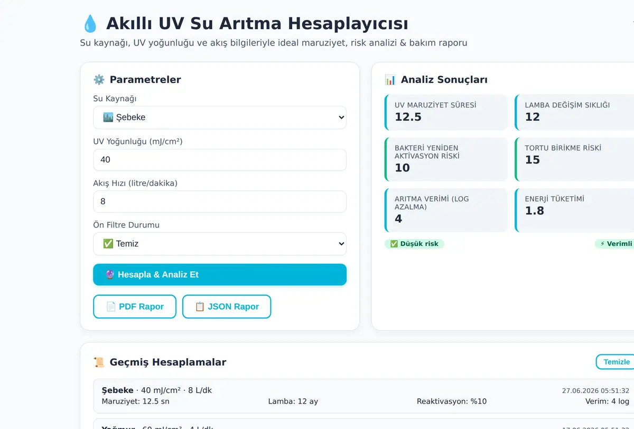Click the Düşük risk badge
The image size is (634, 429).
414,244
